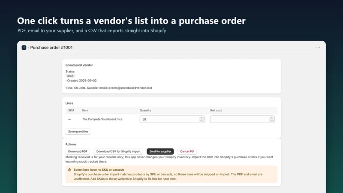The image size is (343, 193).
Task: Click the Some lines have no SKU warning title
Action: [x=99, y=169]
